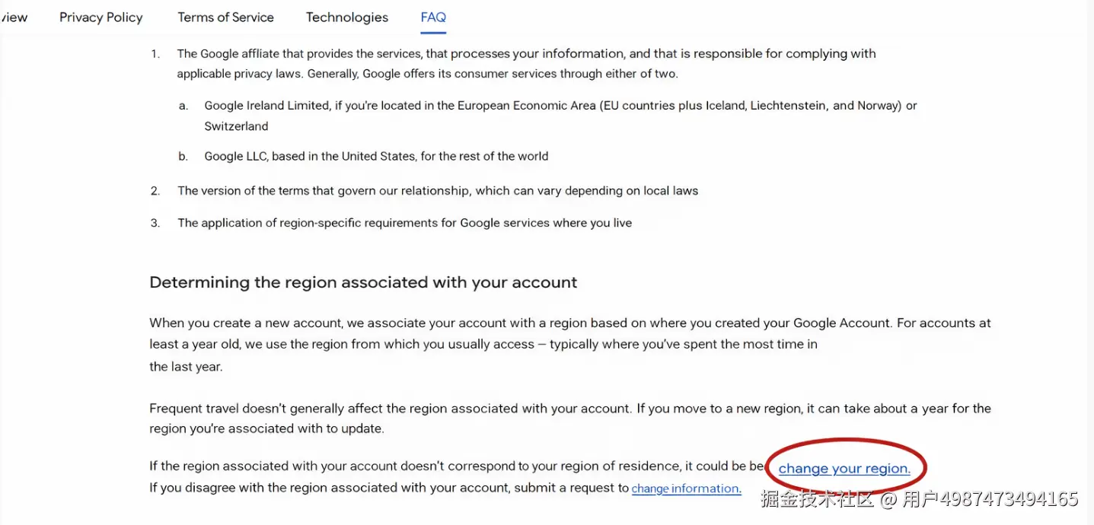Click the 掘金技术社区 watermark text
This screenshot has height=525, width=1094.
[x=818, y=499]
